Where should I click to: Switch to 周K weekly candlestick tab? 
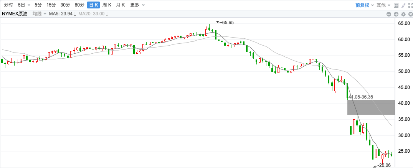pos(107,5)
